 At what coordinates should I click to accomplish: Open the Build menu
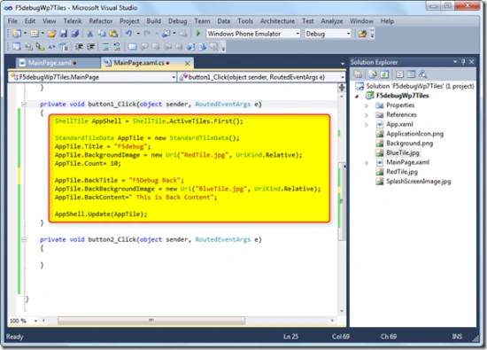154,21
